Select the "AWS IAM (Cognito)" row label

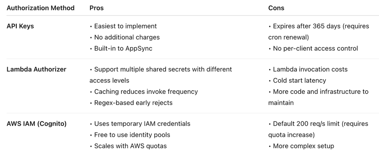tap(37, 123)
